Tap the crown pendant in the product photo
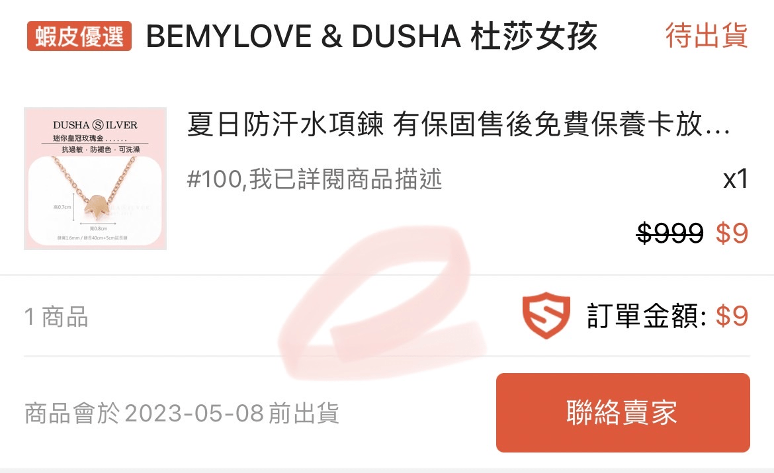Screen dimensions: 774x473 [x=95, y=205]
